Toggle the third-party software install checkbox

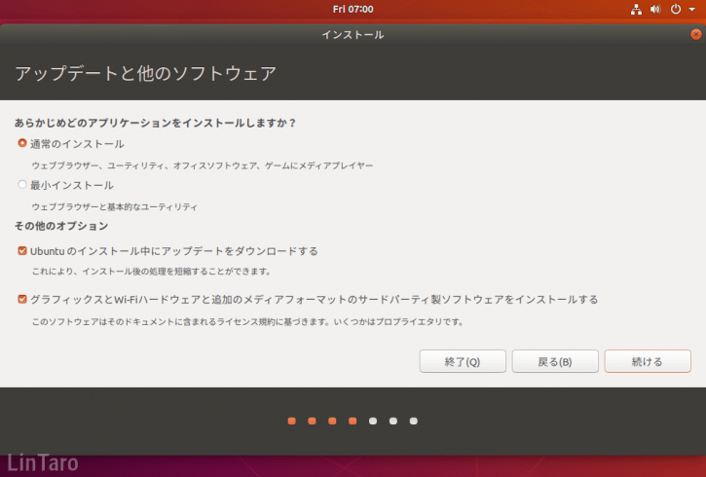click(x=22, y=299)
